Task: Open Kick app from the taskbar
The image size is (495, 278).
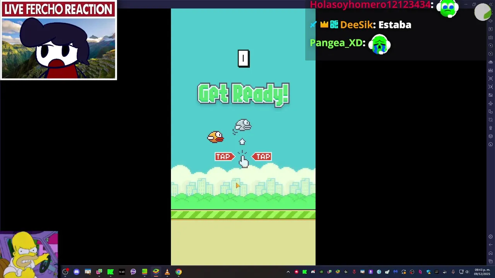Action: [110, 272]
